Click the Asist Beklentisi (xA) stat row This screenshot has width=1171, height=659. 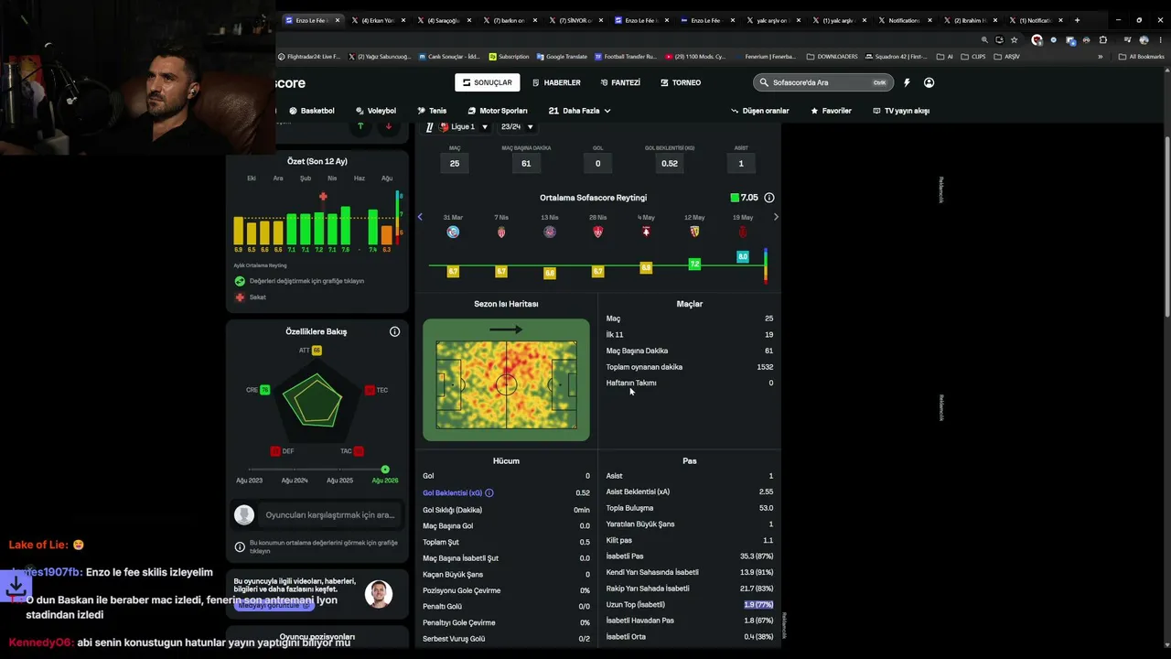point(690,492)
